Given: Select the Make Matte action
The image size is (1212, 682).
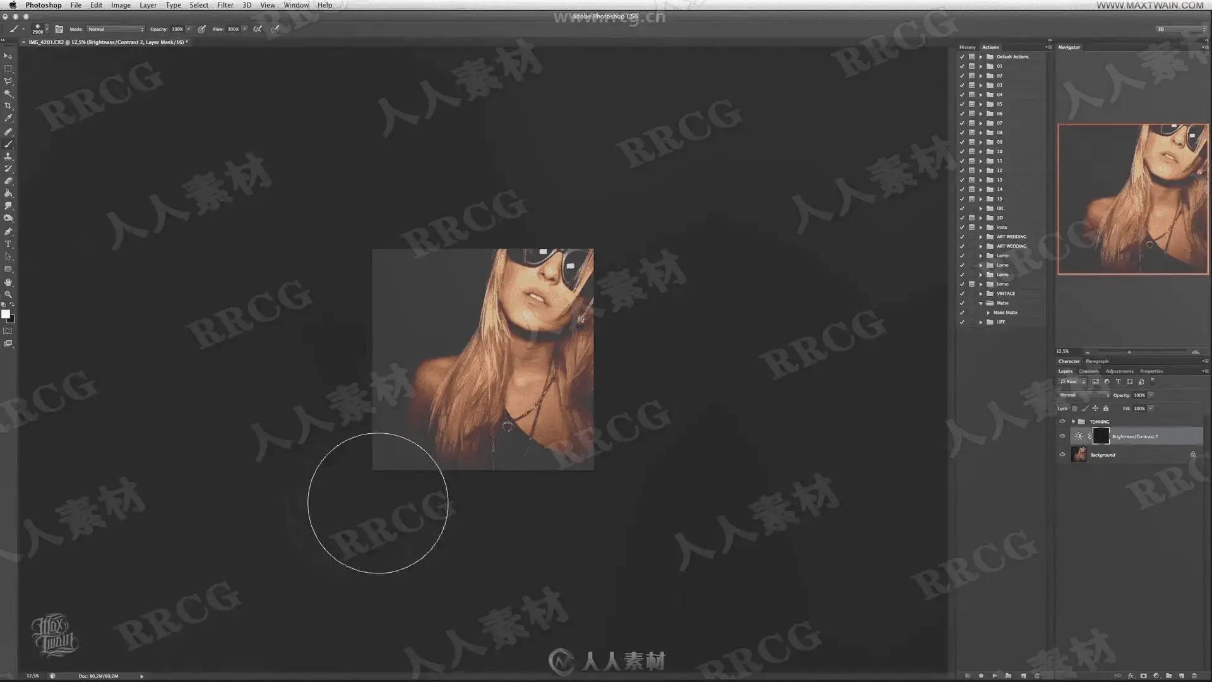Looking at the screenshot, I should click(1005, 313).
